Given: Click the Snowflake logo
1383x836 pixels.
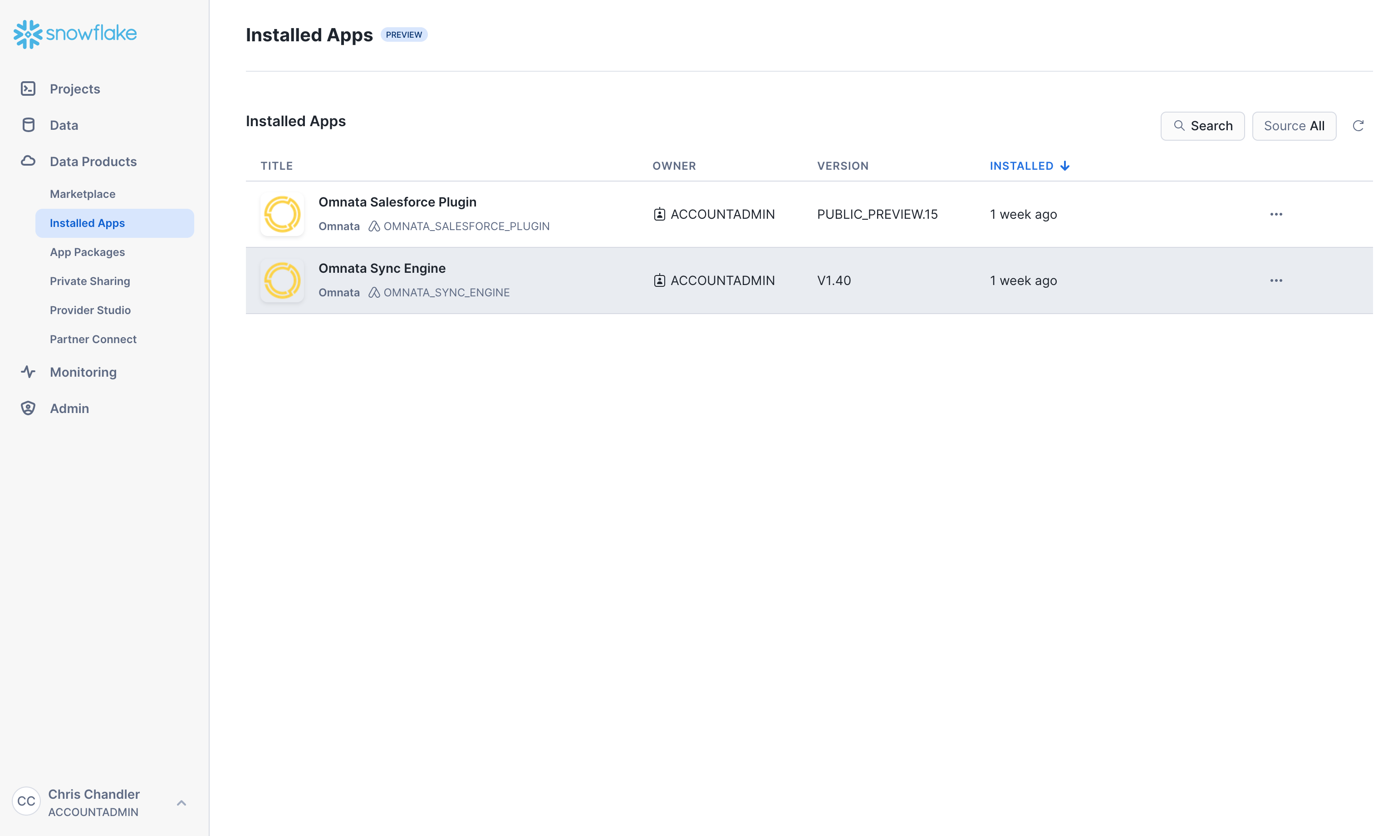Looking at the screenshot, I should pyautogui.click(x=75, y=34).
